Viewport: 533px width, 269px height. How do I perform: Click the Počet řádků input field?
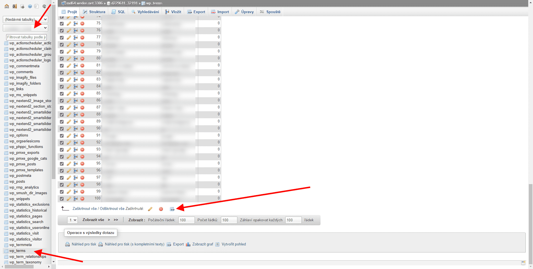pyautogui.click(x=229, y=220)
